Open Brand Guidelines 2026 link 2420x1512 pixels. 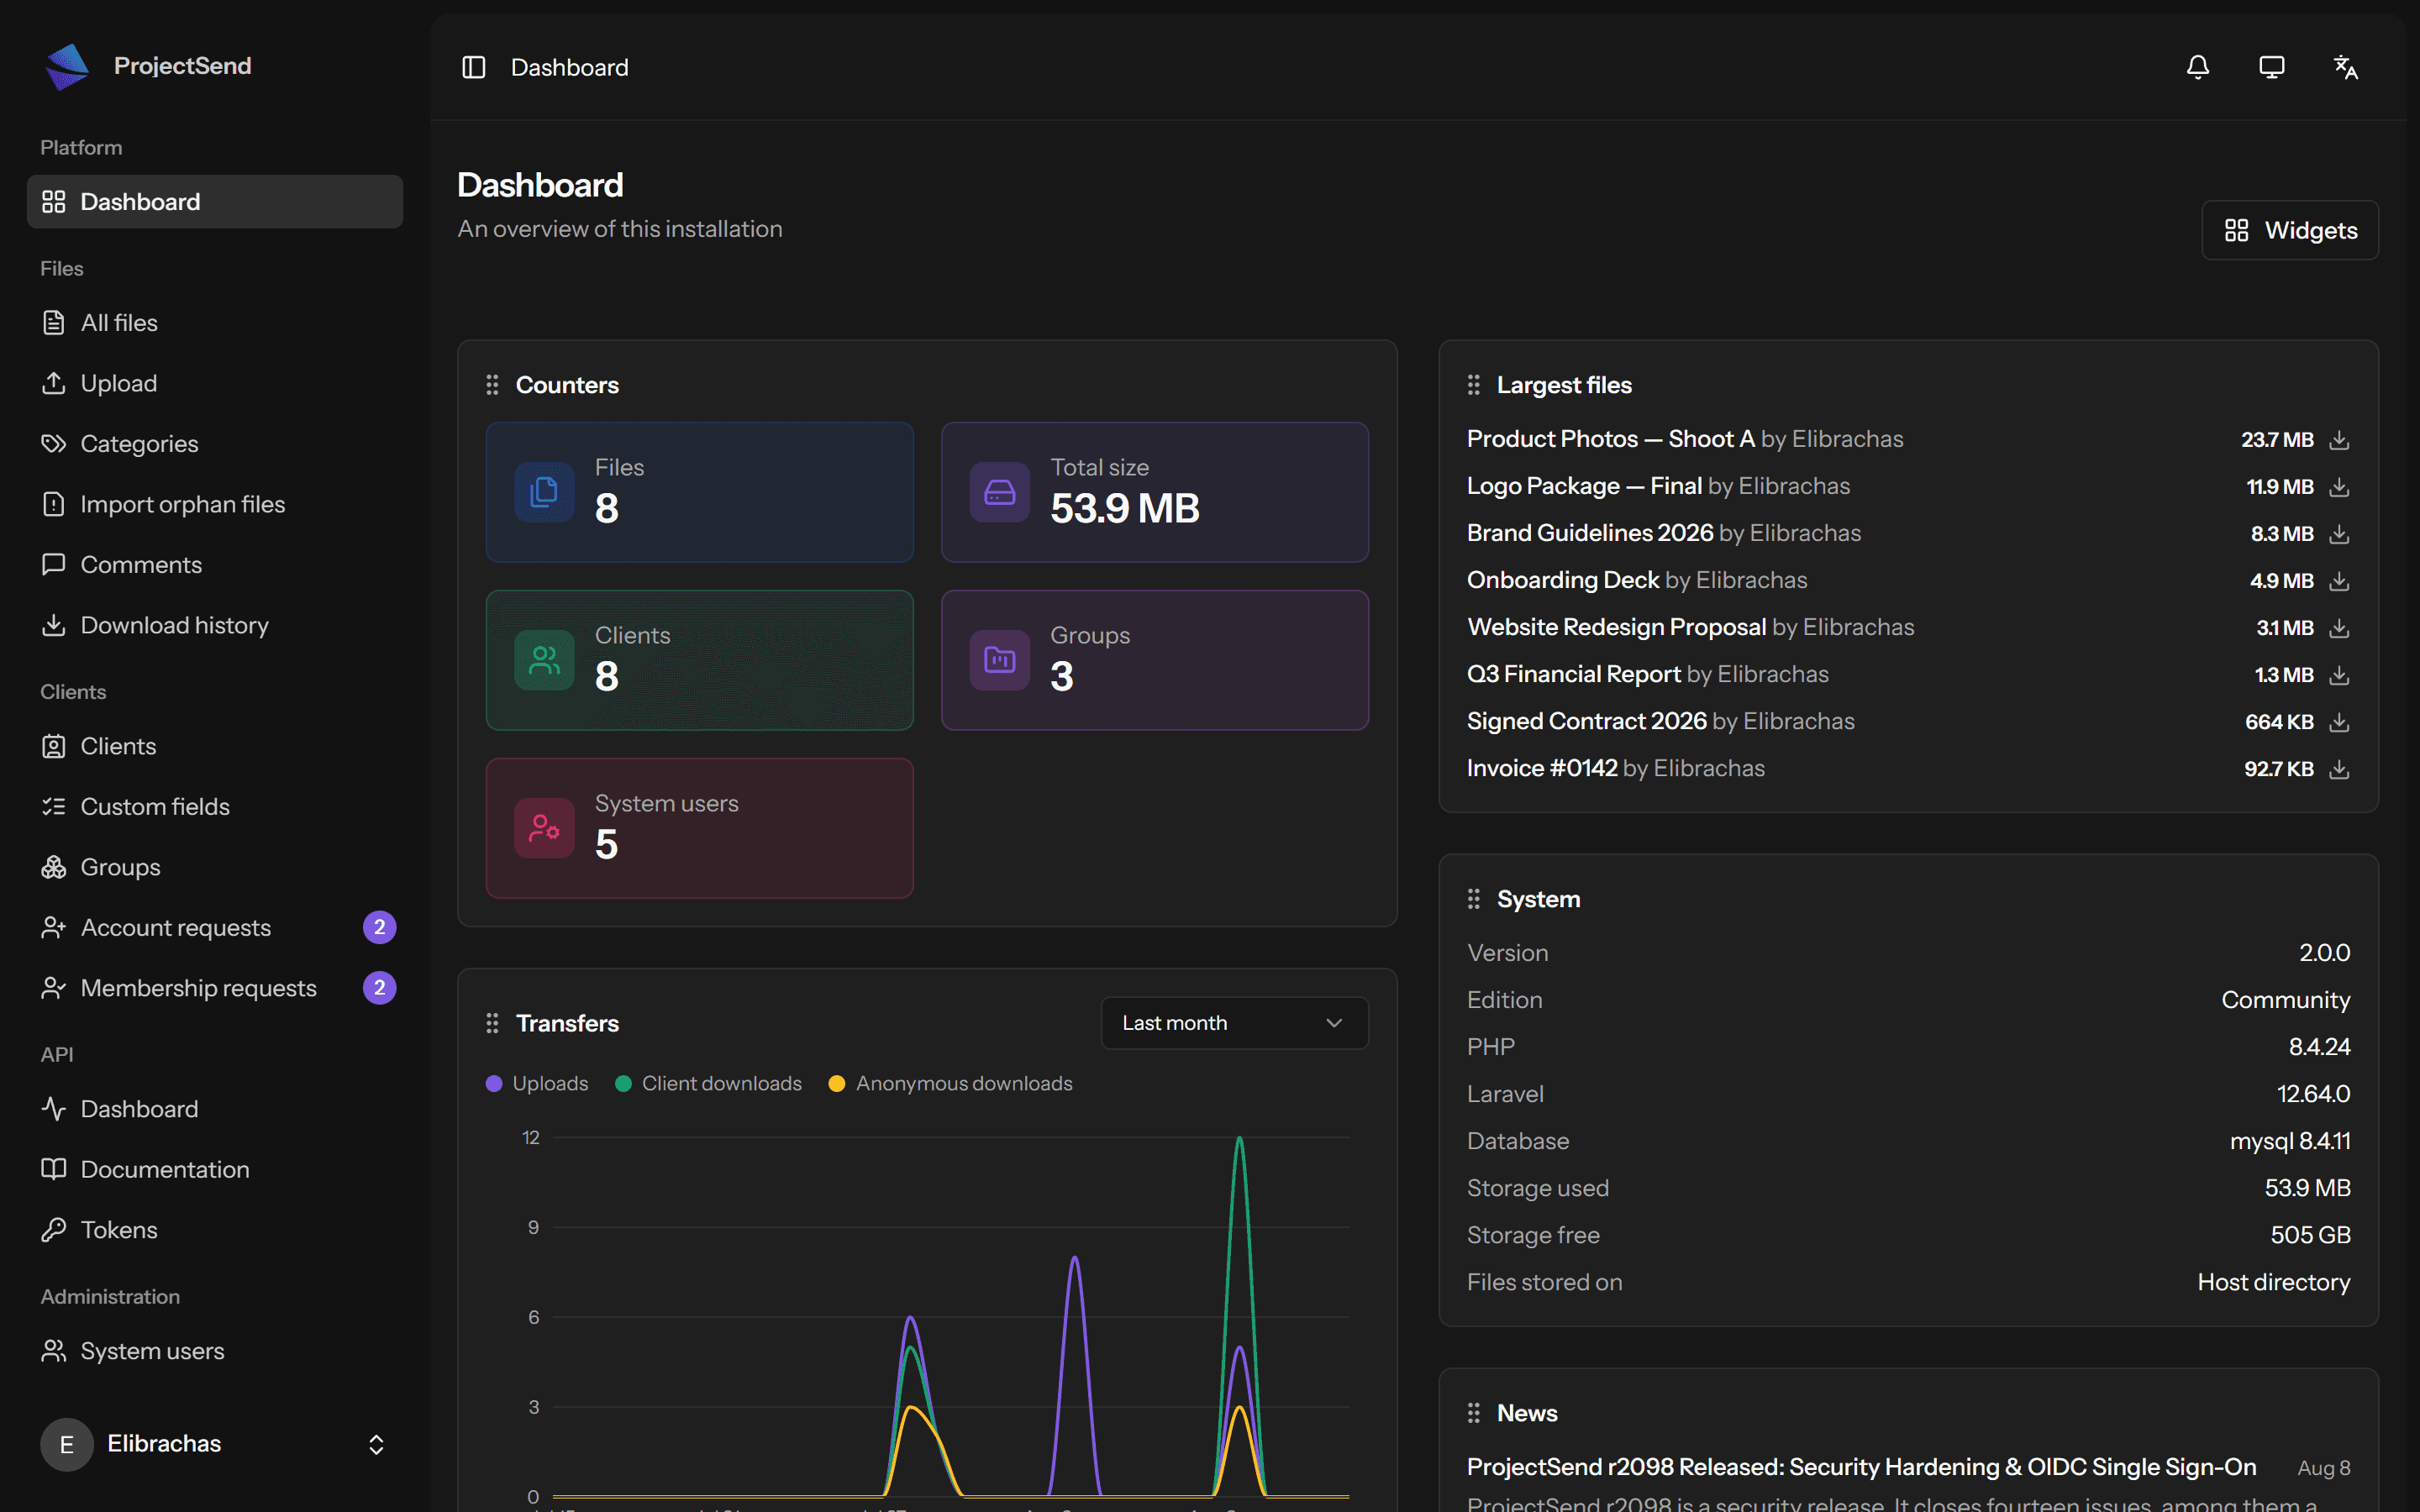pos(1590,533)
